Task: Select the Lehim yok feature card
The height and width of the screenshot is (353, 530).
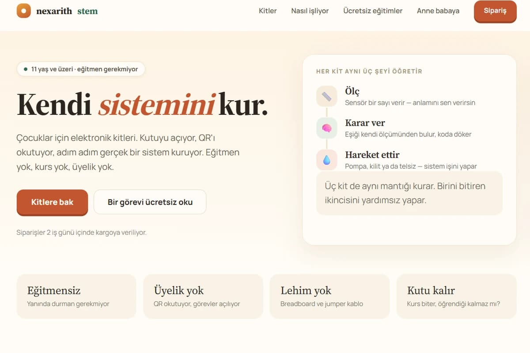Action: coord(329,296)
